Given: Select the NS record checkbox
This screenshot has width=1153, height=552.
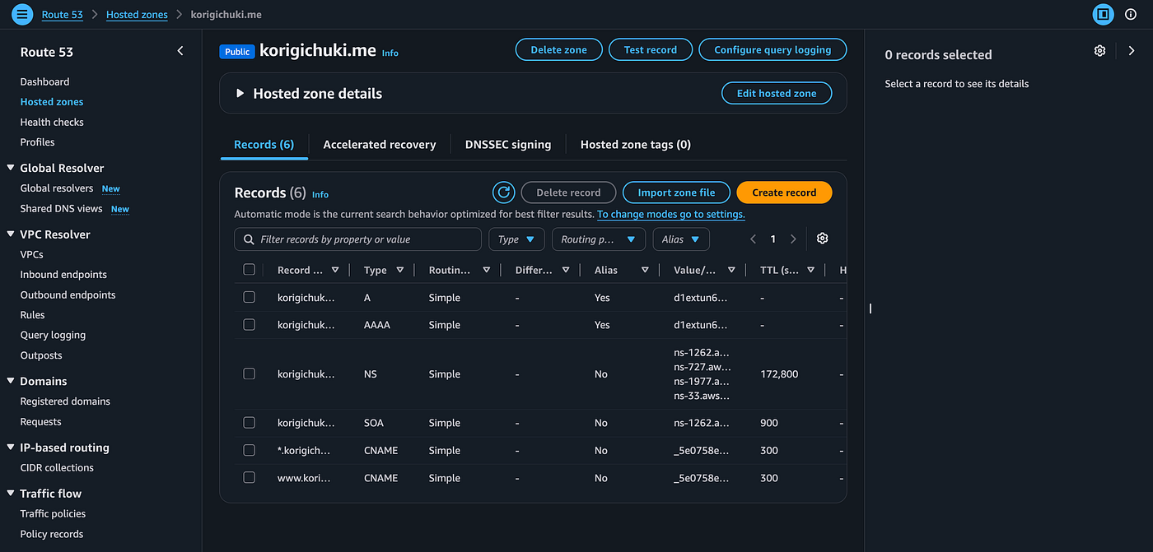Looking at the screenshot, I should (x=250, y=374).
